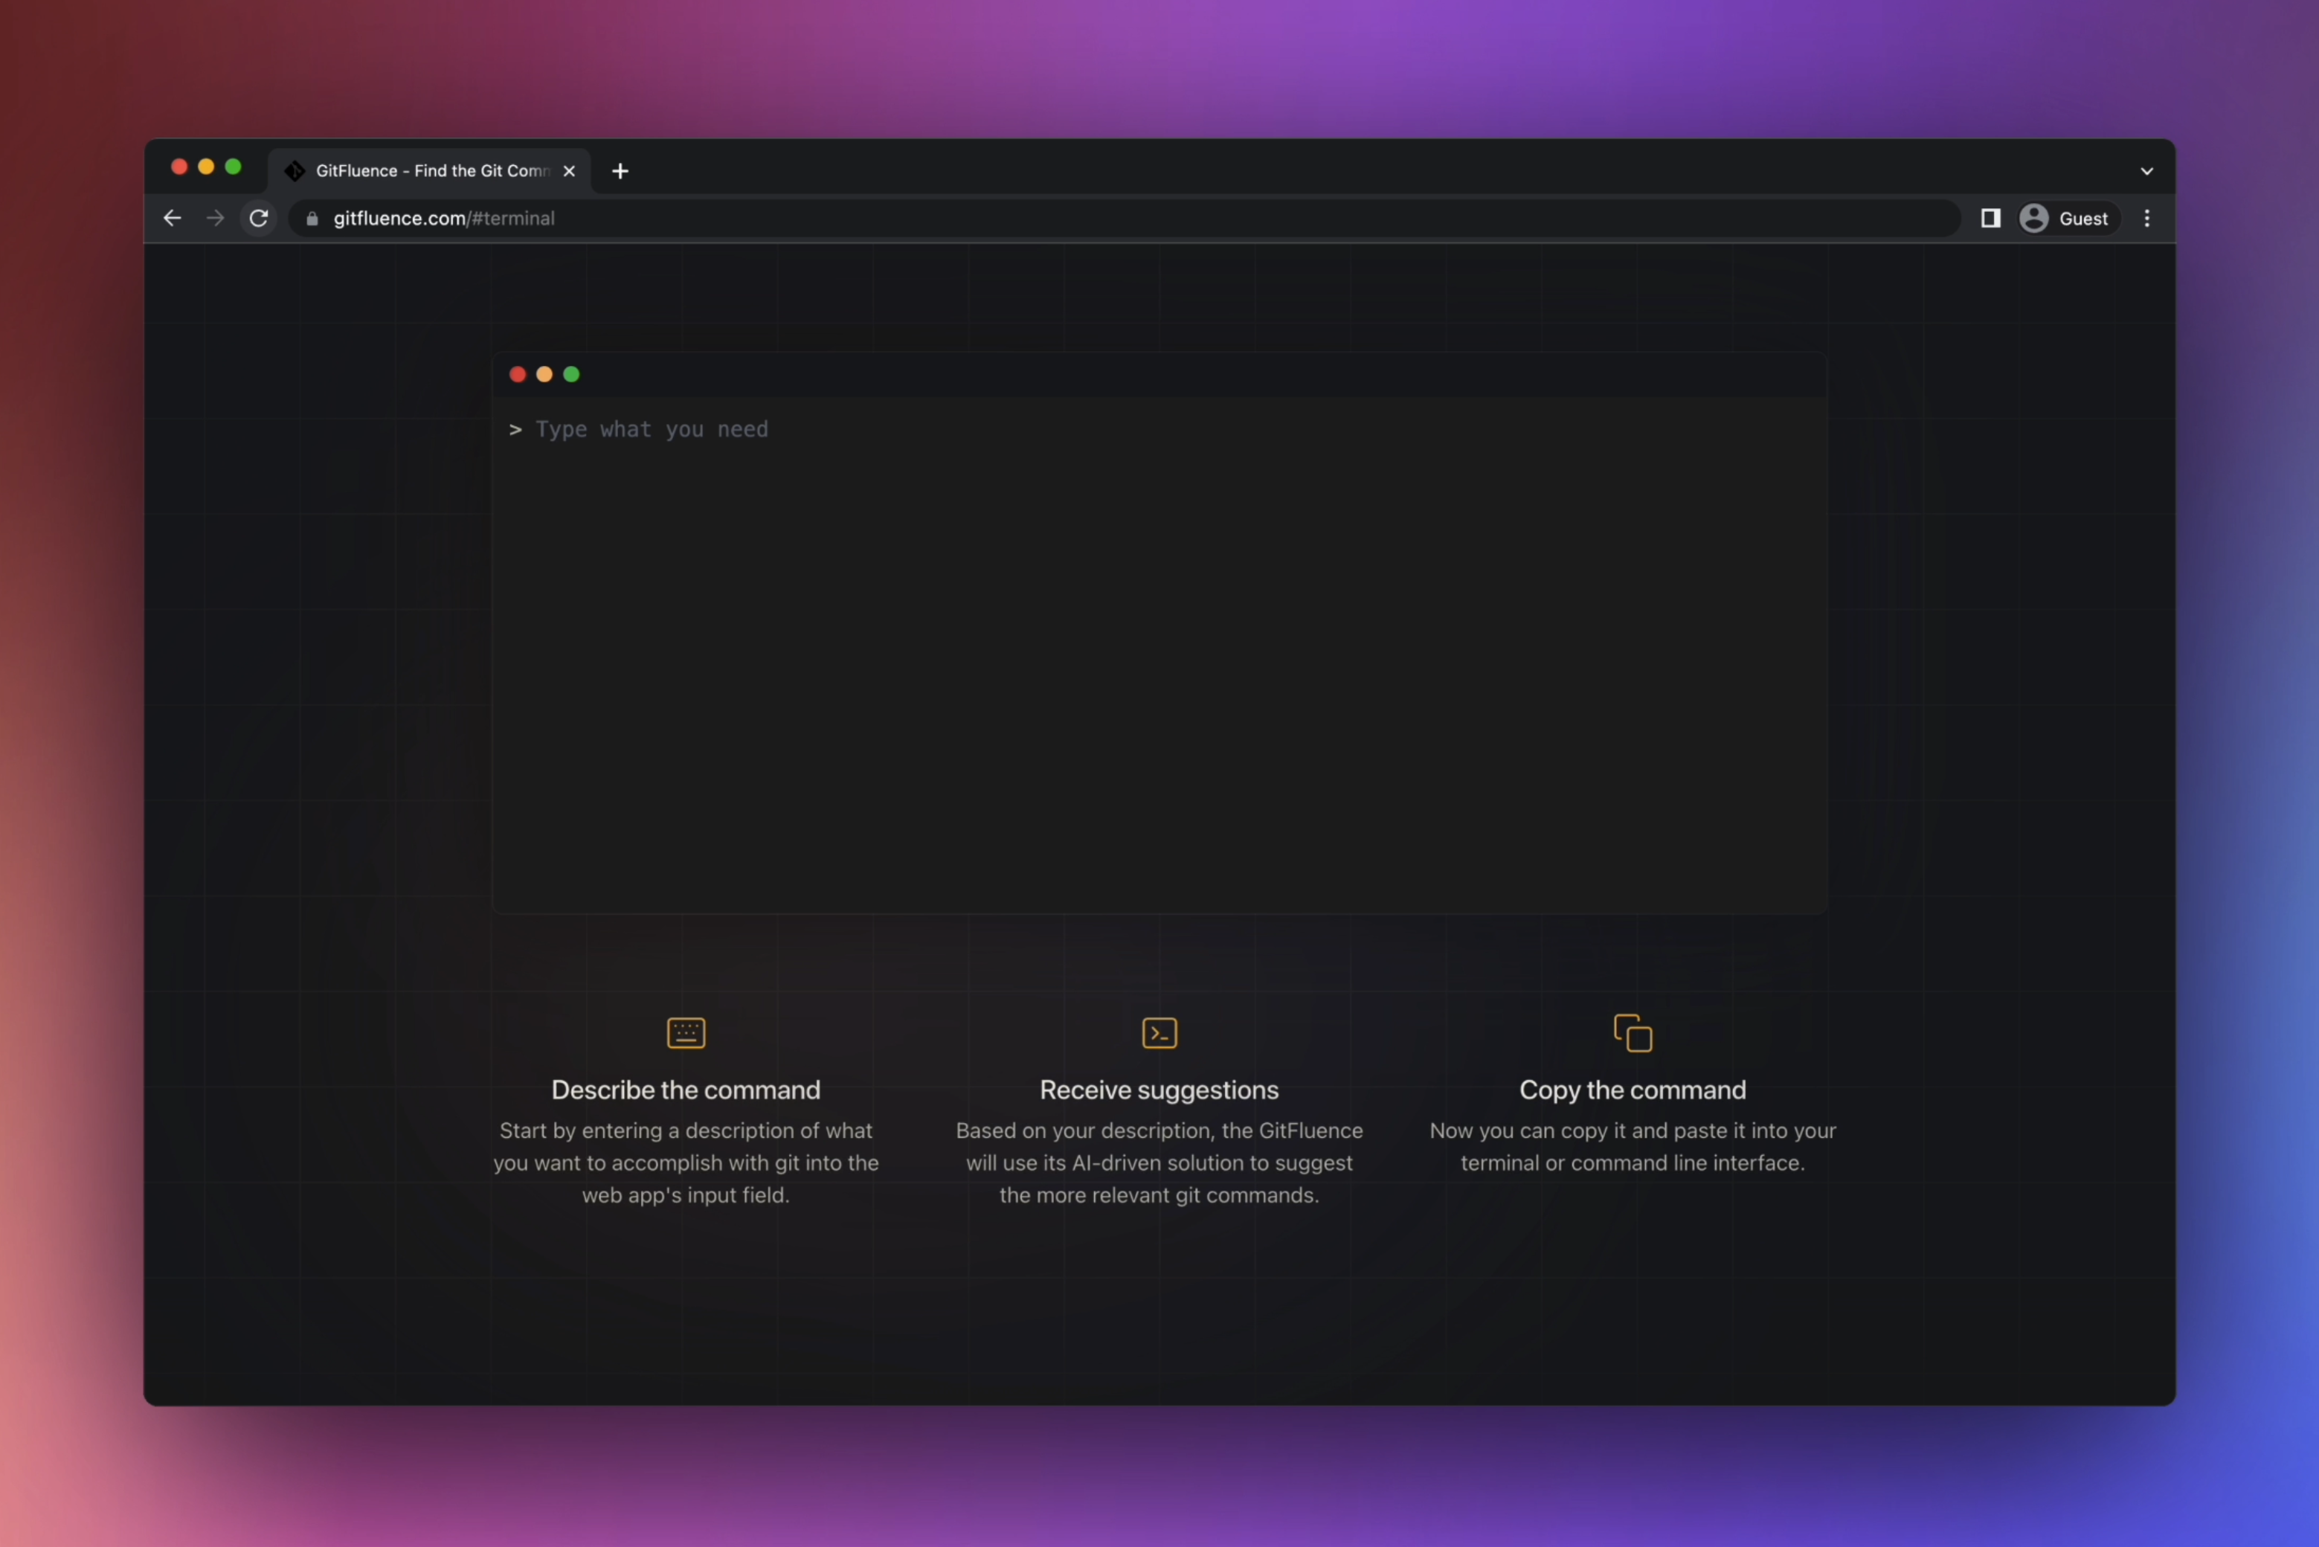Click the lock icon in address bar
The width and height of the screenshot is (2319, 1547).
point(312,219)
